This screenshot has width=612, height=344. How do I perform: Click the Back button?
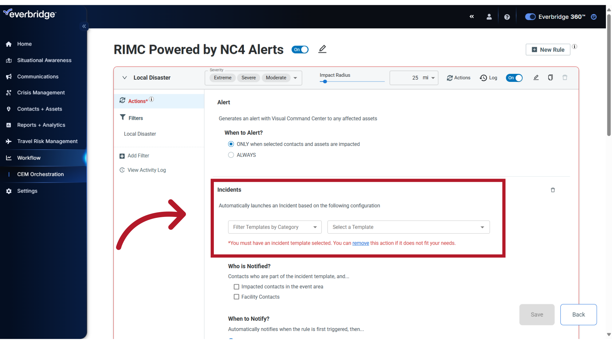(579, 315)
